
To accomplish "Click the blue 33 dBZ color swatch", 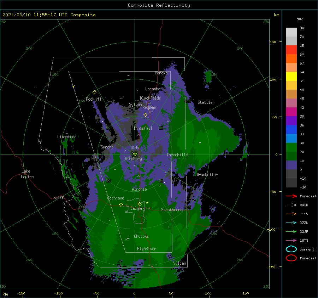I will pos(291,129).
